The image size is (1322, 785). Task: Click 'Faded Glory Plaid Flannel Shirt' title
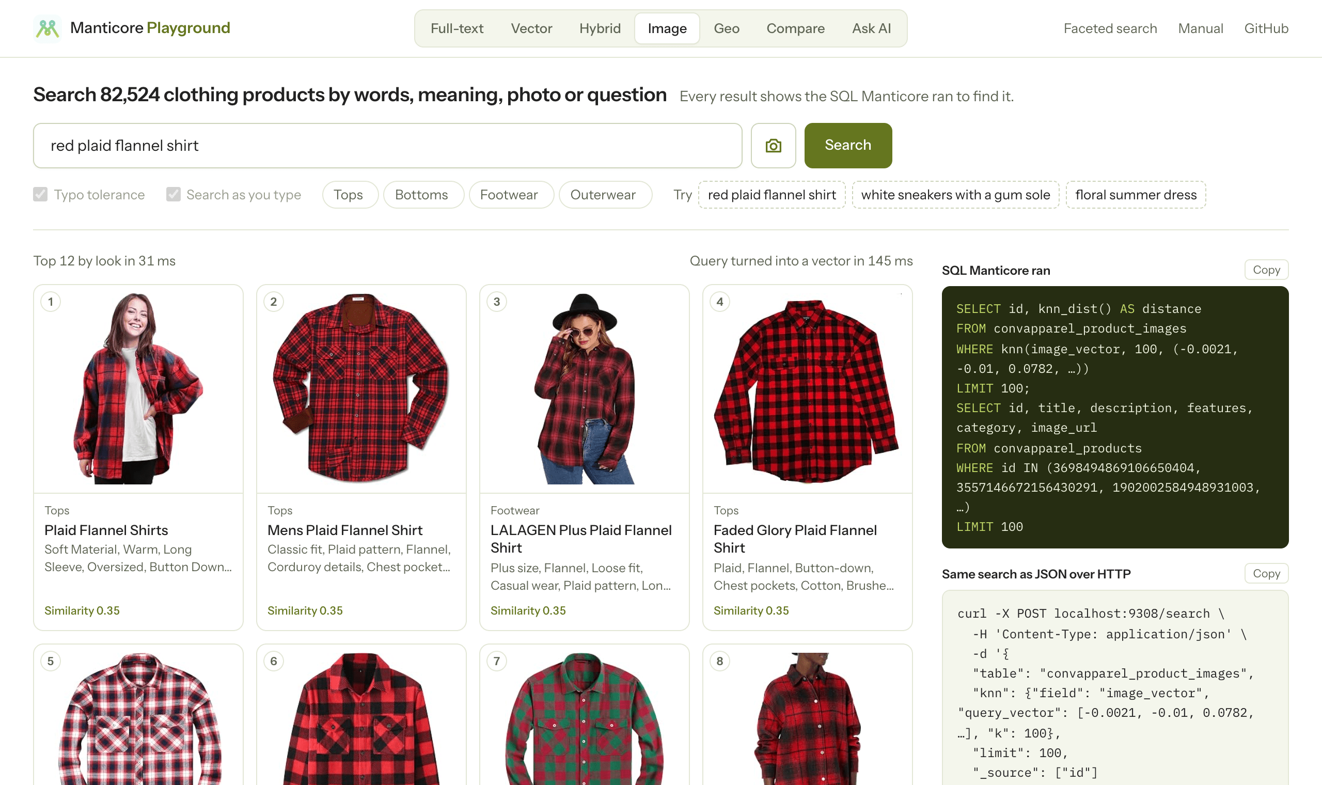pyautogui.click(x=795, y=539)
